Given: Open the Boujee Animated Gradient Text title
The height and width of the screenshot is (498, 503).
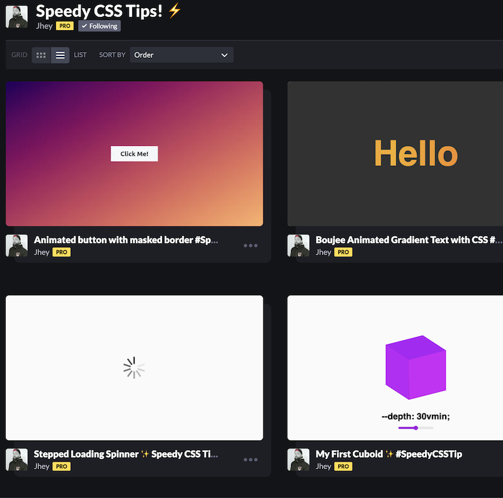Looking at the screenshot, I should pos(409,240).
